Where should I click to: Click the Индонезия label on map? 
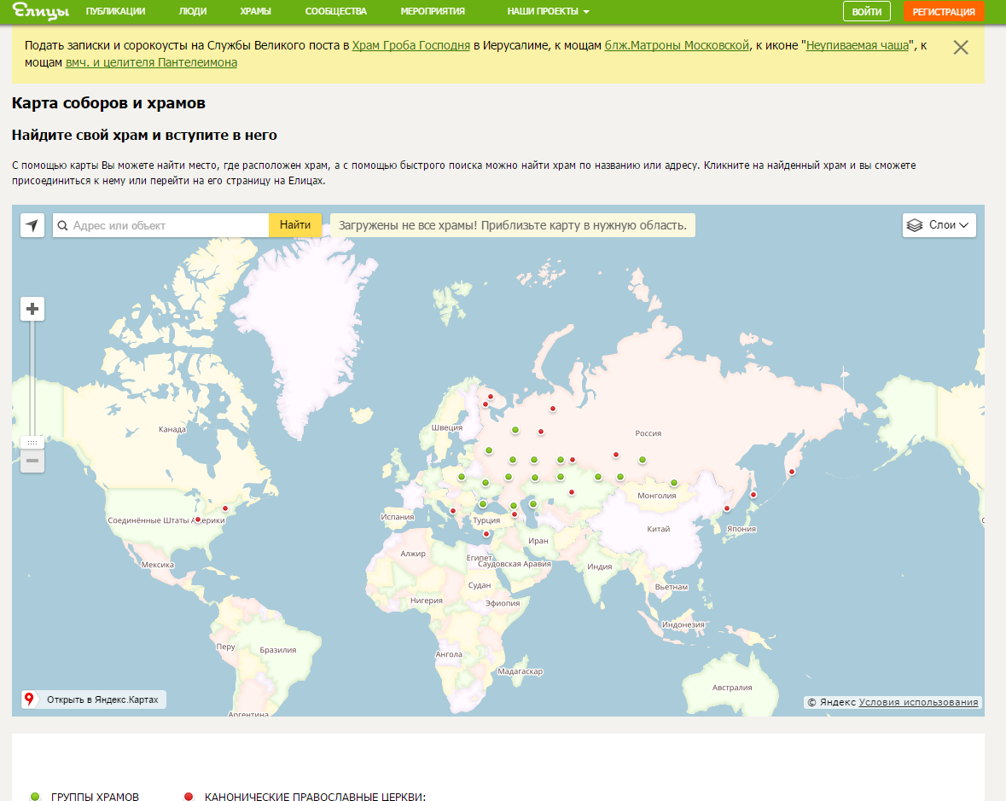coord(683,624)
